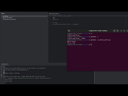Image resolution: width=128 pixels, height=96 pixels.
Task: Click the runfile command line in console
Action: (28, 78)
